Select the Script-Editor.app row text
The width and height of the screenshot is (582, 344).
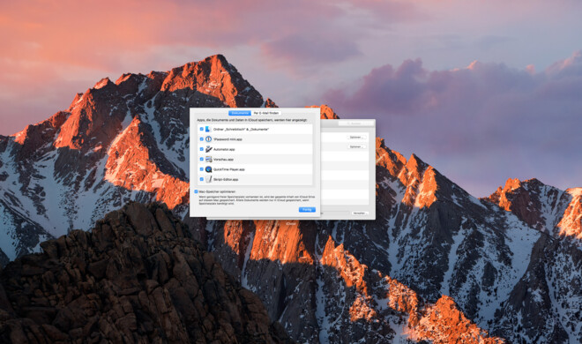[226, 180]
